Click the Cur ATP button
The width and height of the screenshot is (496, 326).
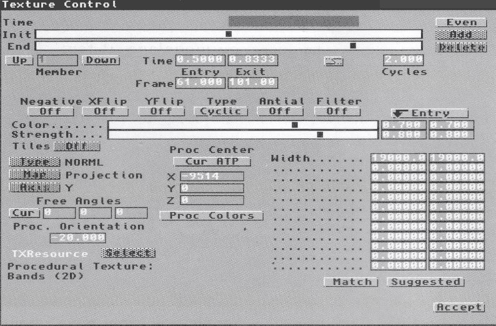[212, 162]
